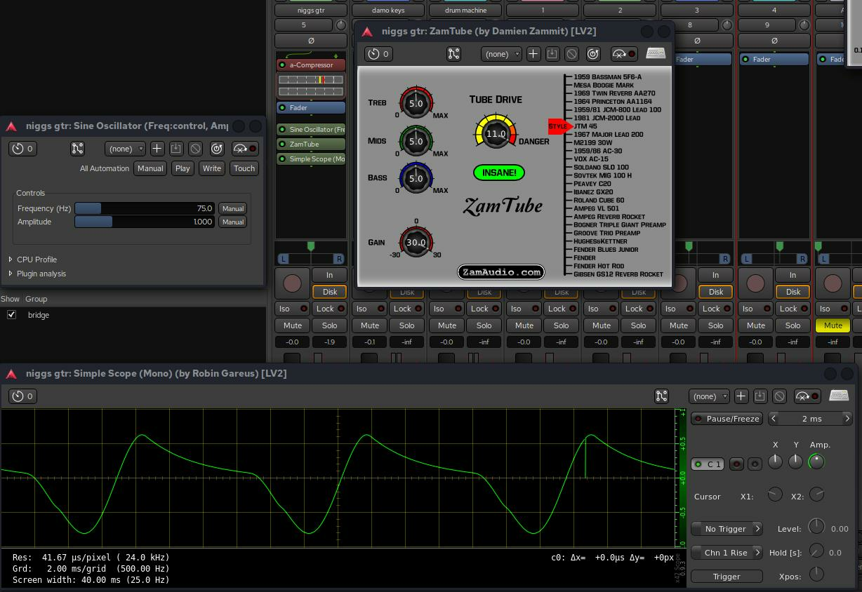Click the highlighted yellow Mute button
862x592 pixels.
(x=833, y=325)
